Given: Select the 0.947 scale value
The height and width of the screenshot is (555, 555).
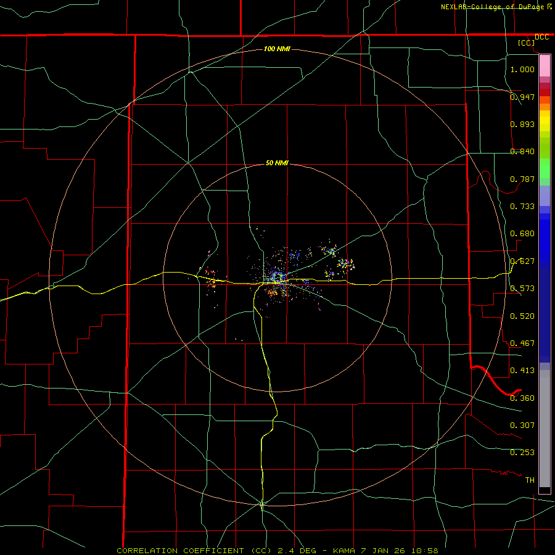Looking at the screenshot, I should [522, 97].
